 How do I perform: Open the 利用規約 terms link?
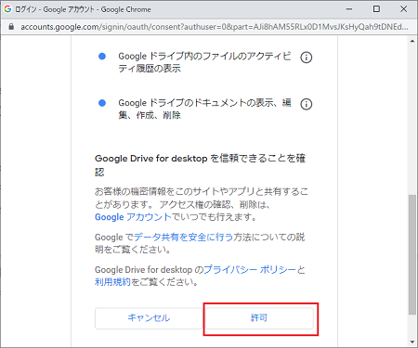pyautogui.click(x=112, y=282)
